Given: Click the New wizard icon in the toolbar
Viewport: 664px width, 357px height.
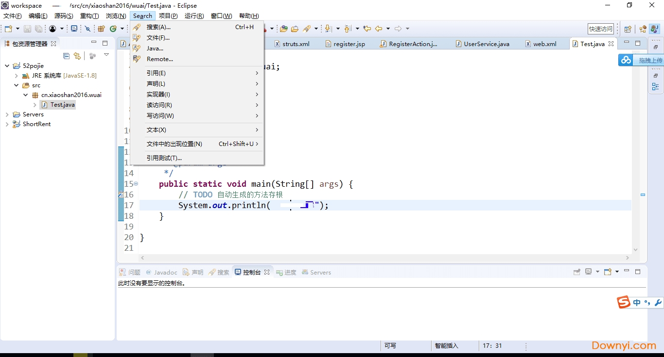Looking at the screenshot, I should point(8,29).
